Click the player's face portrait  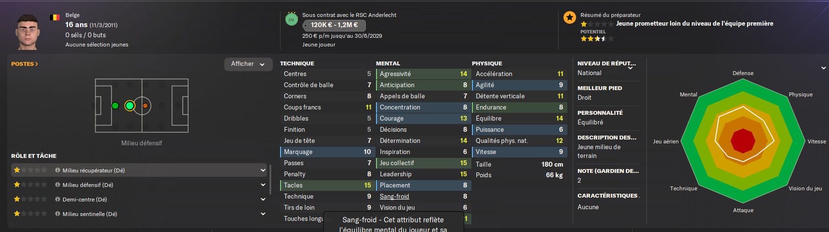[x=27, y=31]
